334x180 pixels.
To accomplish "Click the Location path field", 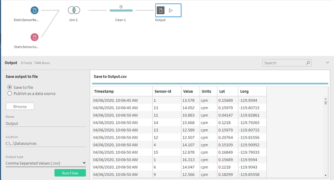I will [46, 143].
